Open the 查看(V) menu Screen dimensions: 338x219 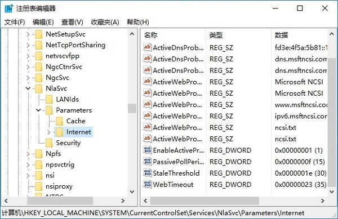pos(72,22)
